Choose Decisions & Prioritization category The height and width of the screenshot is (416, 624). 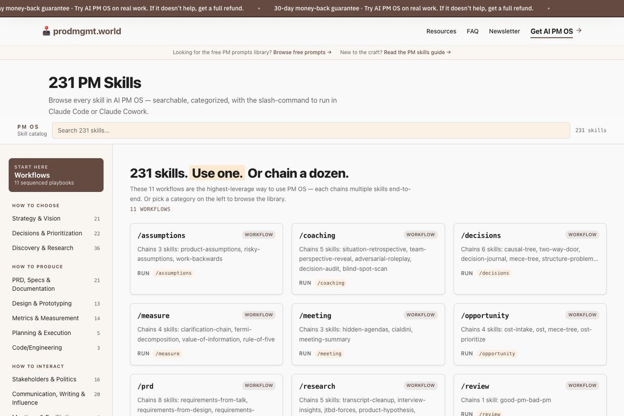pyautogui.click(x=56, y=233)
